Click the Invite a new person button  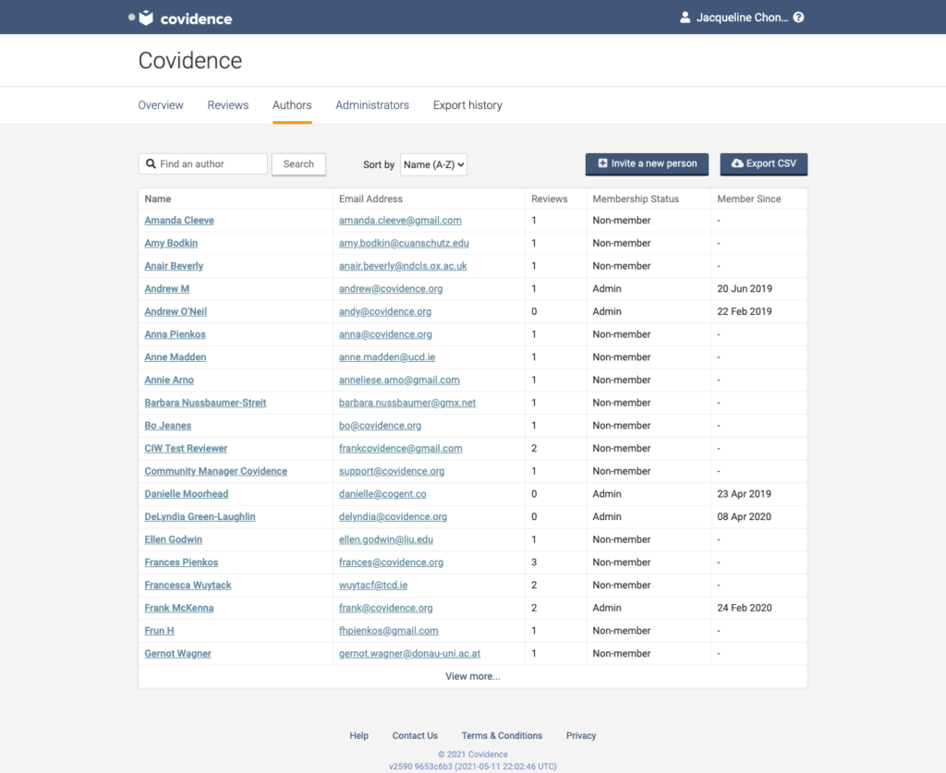647,163
